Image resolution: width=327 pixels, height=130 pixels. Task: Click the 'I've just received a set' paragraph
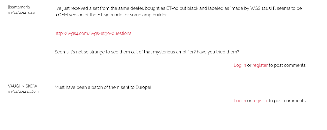[178, 11]
